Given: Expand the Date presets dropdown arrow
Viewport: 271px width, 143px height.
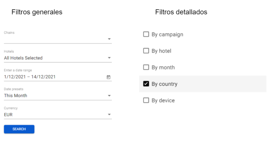Looking at the screenshot, I should 109,96.
